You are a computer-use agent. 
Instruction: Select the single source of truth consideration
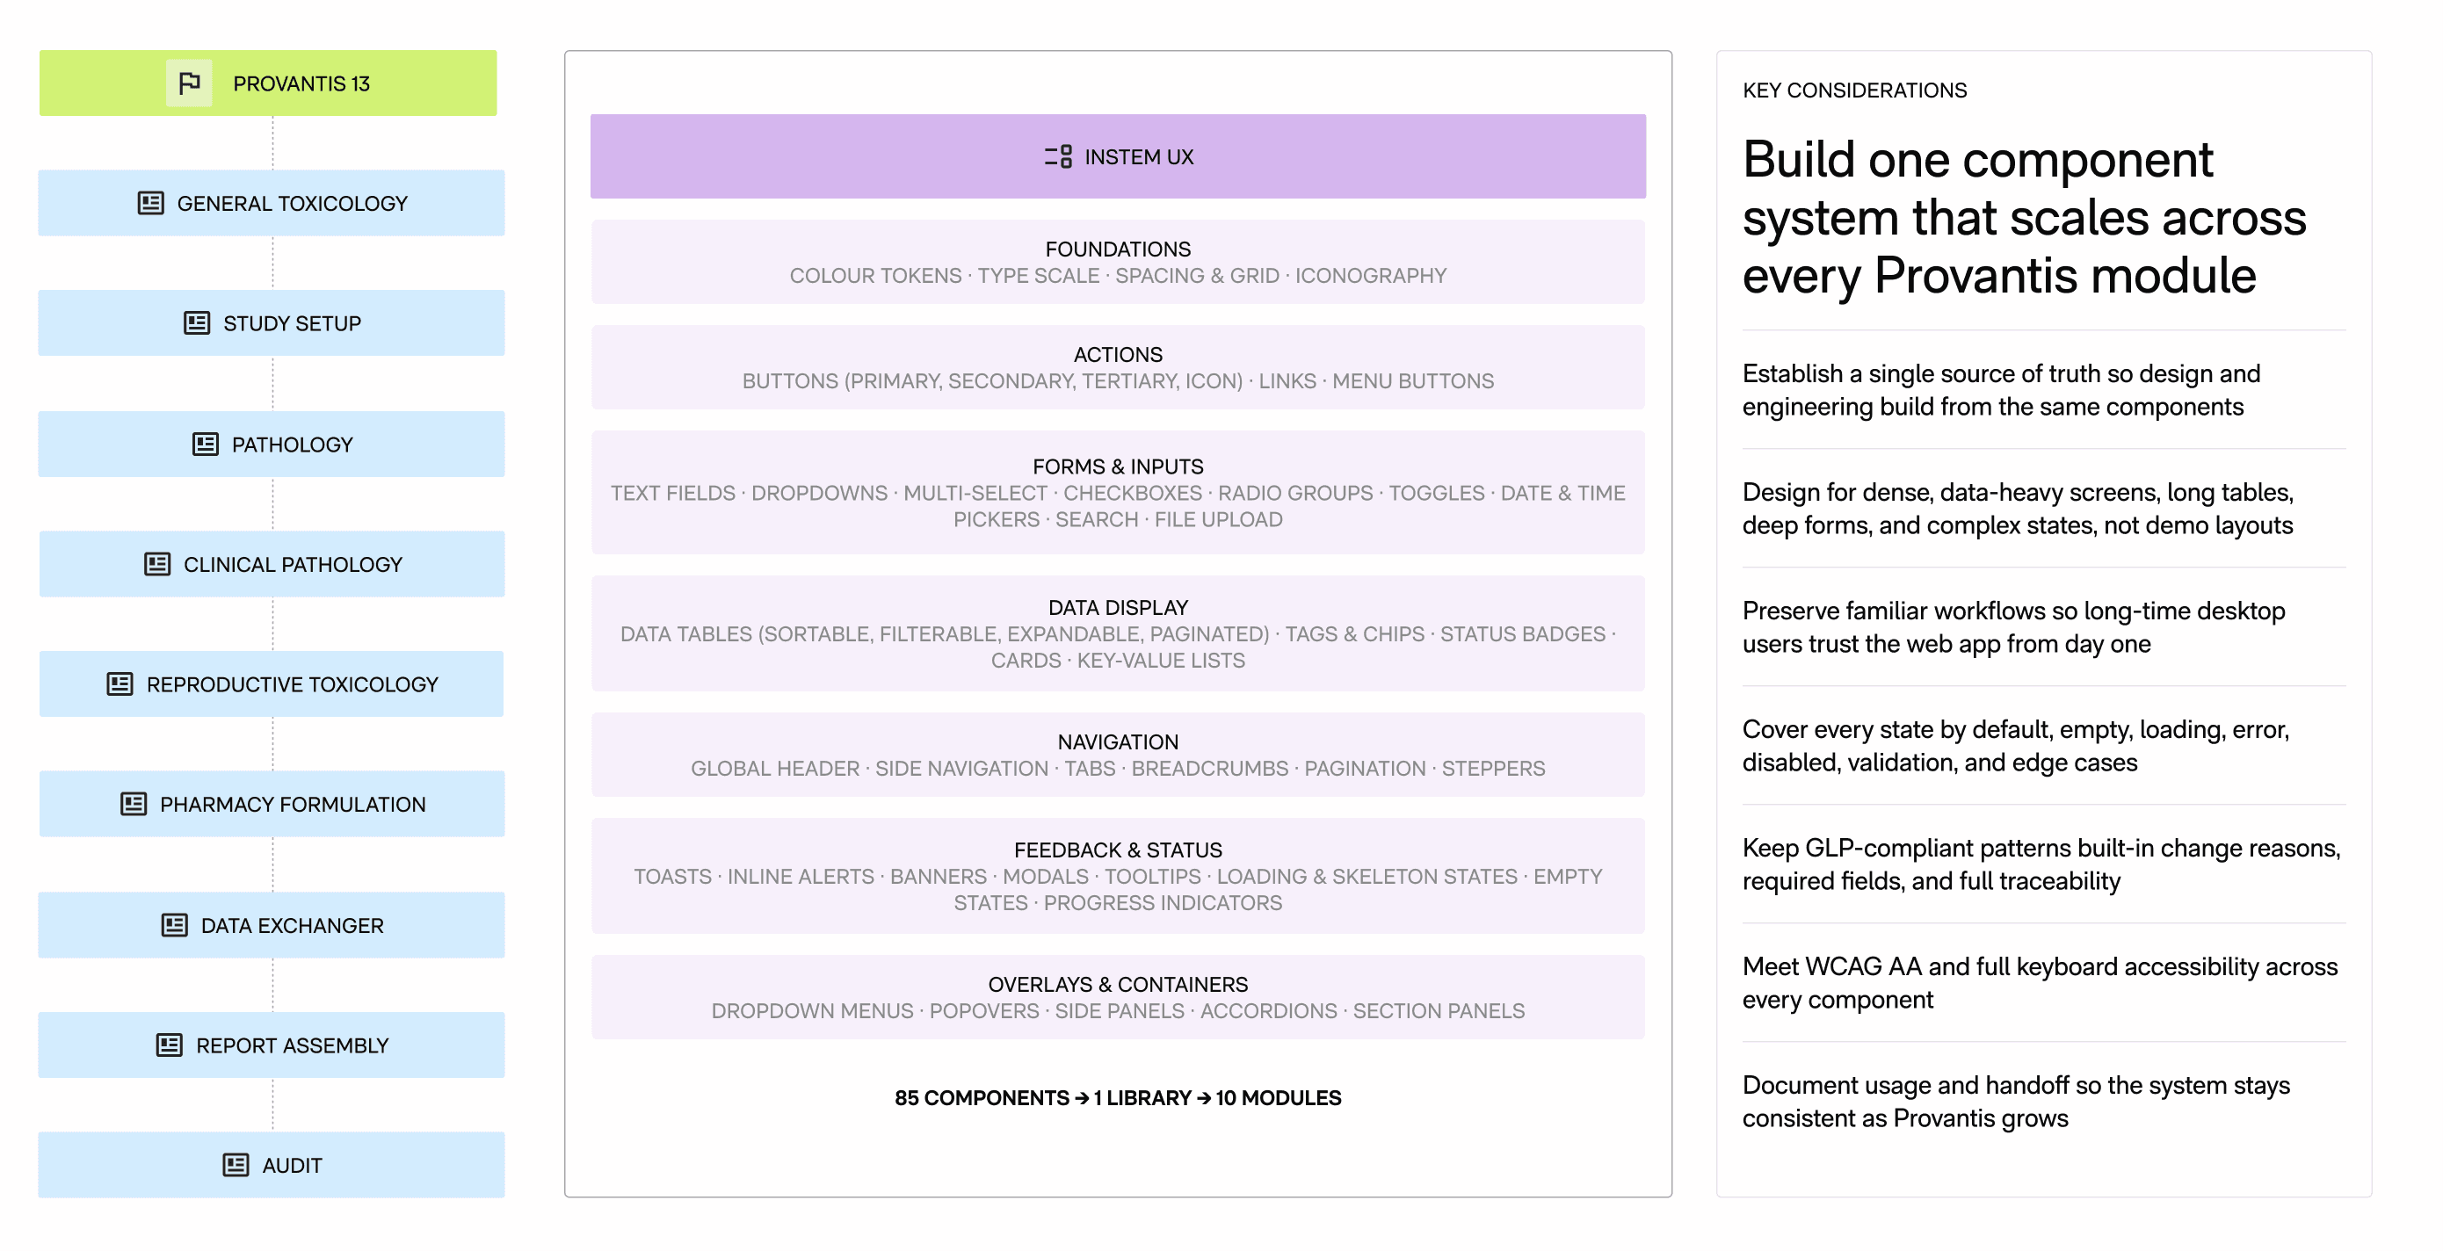click(2001, 389)
